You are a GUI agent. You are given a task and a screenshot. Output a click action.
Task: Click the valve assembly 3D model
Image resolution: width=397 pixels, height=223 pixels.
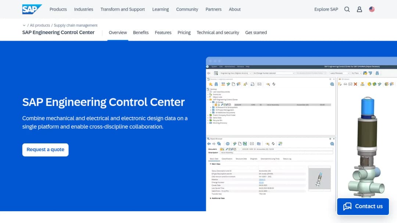click(x=366, y=146)
